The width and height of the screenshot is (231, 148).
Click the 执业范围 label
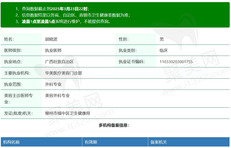13,84
